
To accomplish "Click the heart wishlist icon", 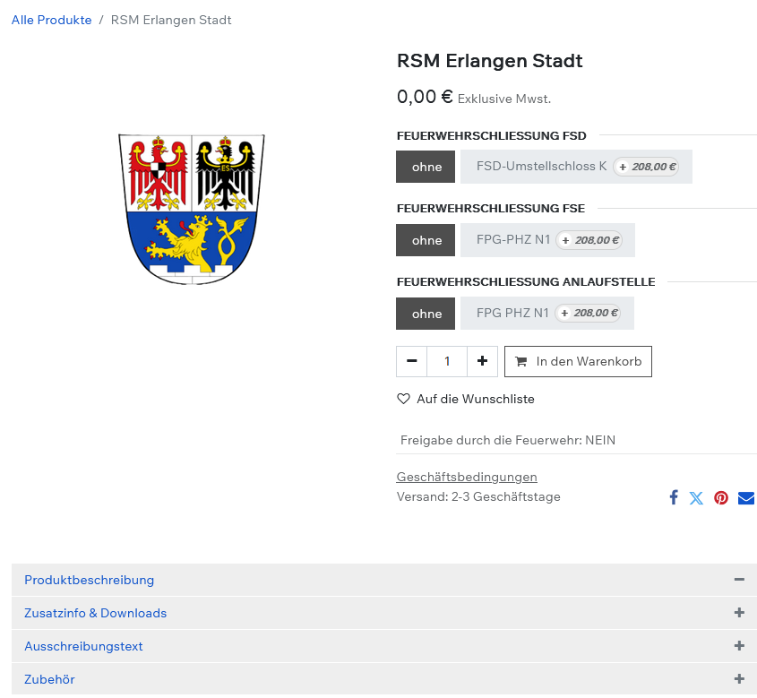I will (404, 399).
